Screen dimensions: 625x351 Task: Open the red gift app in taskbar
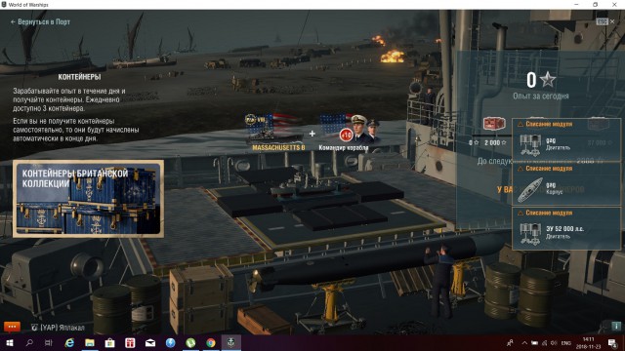[130, 342]
